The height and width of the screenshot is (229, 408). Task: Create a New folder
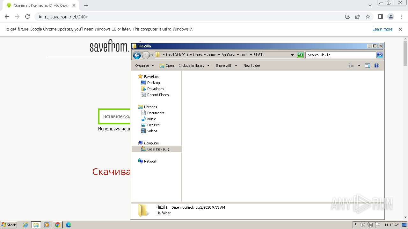(x=252, y=66)
